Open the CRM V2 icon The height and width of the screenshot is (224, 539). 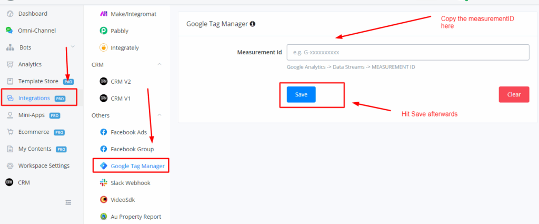click(x=104, y=81)
